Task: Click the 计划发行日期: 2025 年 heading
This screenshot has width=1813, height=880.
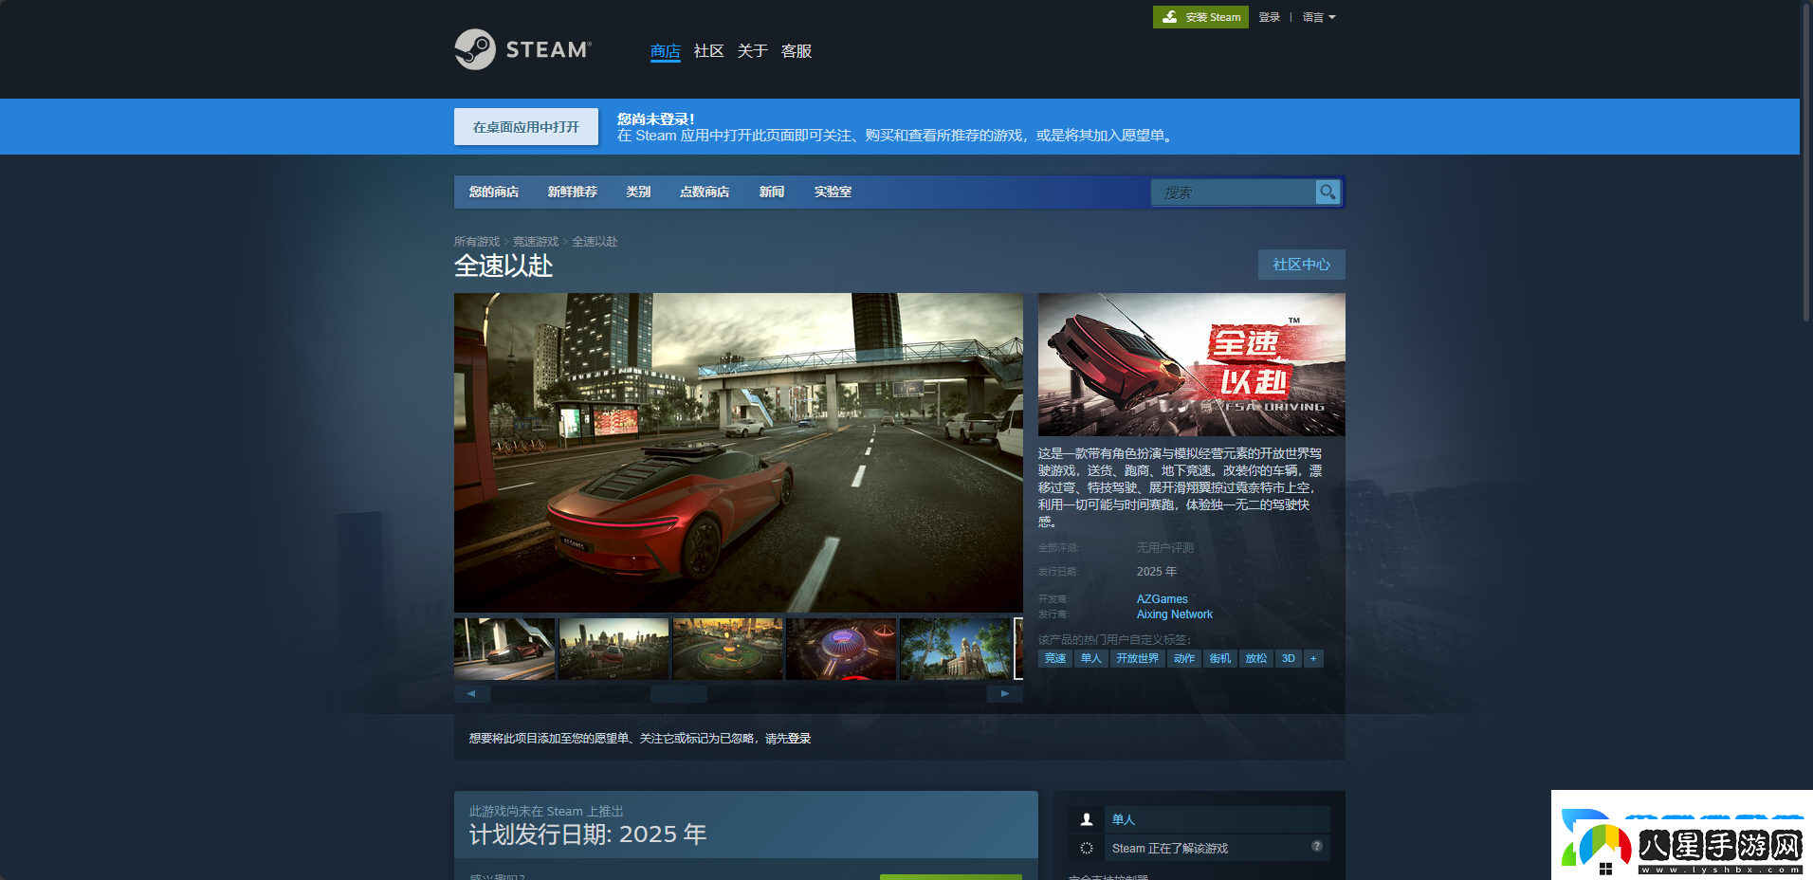Action: pyautogui.click(x=587, y=834)
